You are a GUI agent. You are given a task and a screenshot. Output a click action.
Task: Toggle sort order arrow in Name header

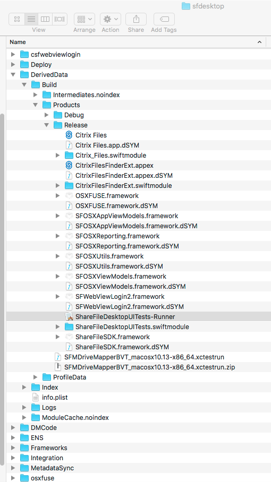click(x=259, y=42)
